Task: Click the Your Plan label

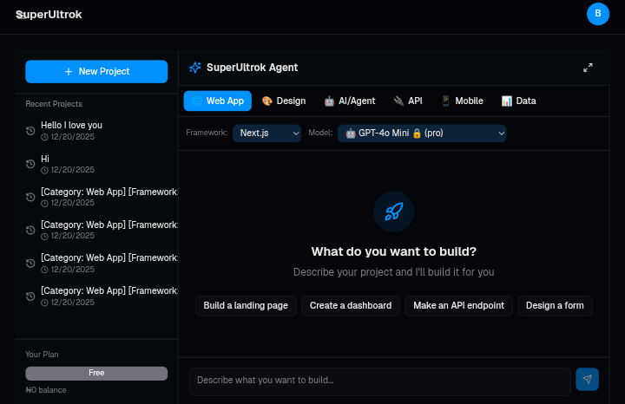Action: pyautogui.click(x=42, y=355)
